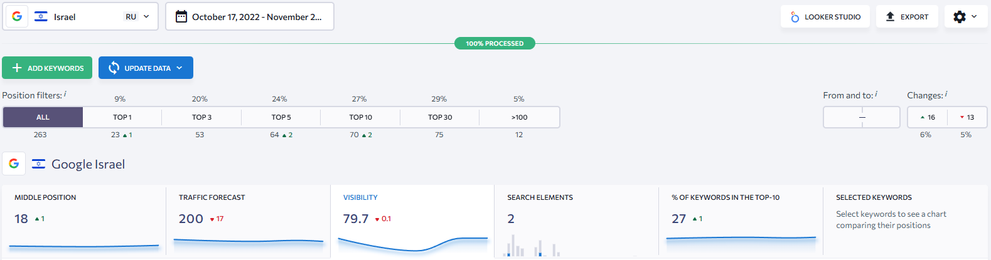This screenshot has width=991, height=260.
Task: Switch to the TOP 3 position filter
Action: pos(201,117)
